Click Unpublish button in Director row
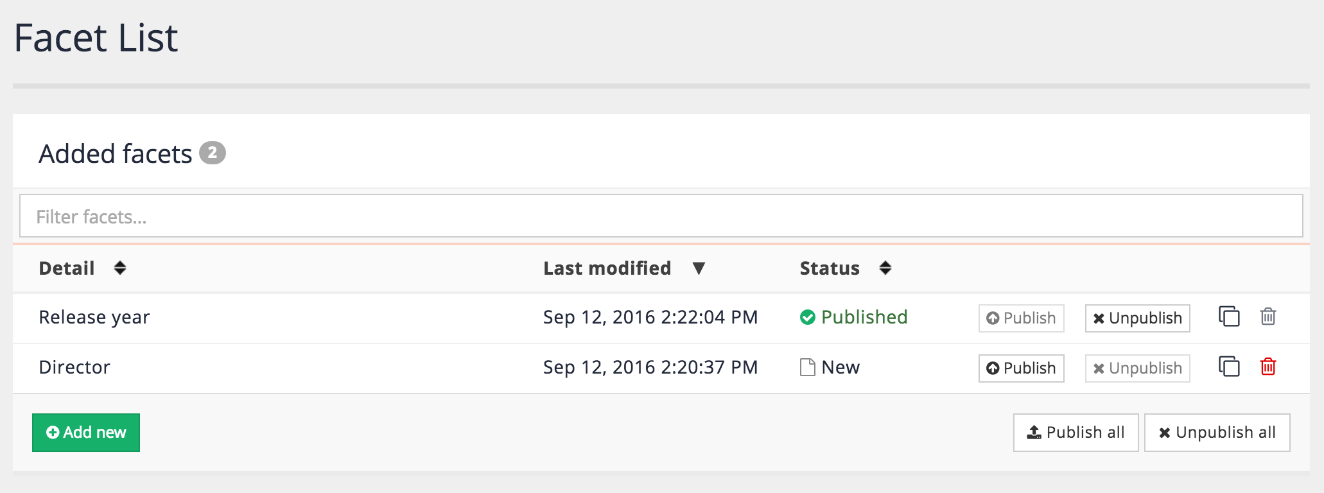This screenshot has height=493, width=1324. click(x=1137, y=368)
